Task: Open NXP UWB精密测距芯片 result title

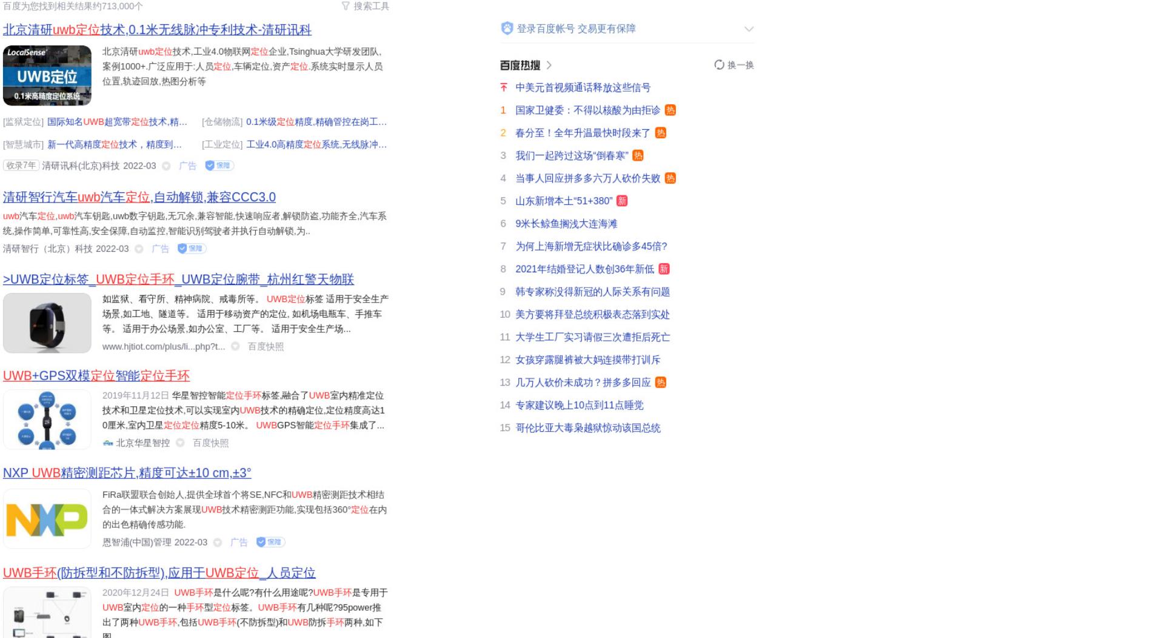Action: click(x=127, y=473)
